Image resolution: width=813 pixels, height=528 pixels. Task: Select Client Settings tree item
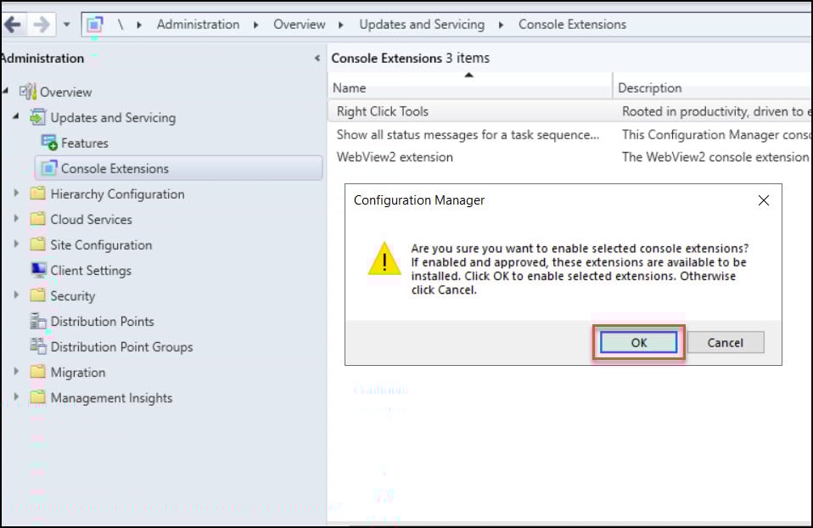[x=91, y=270]
